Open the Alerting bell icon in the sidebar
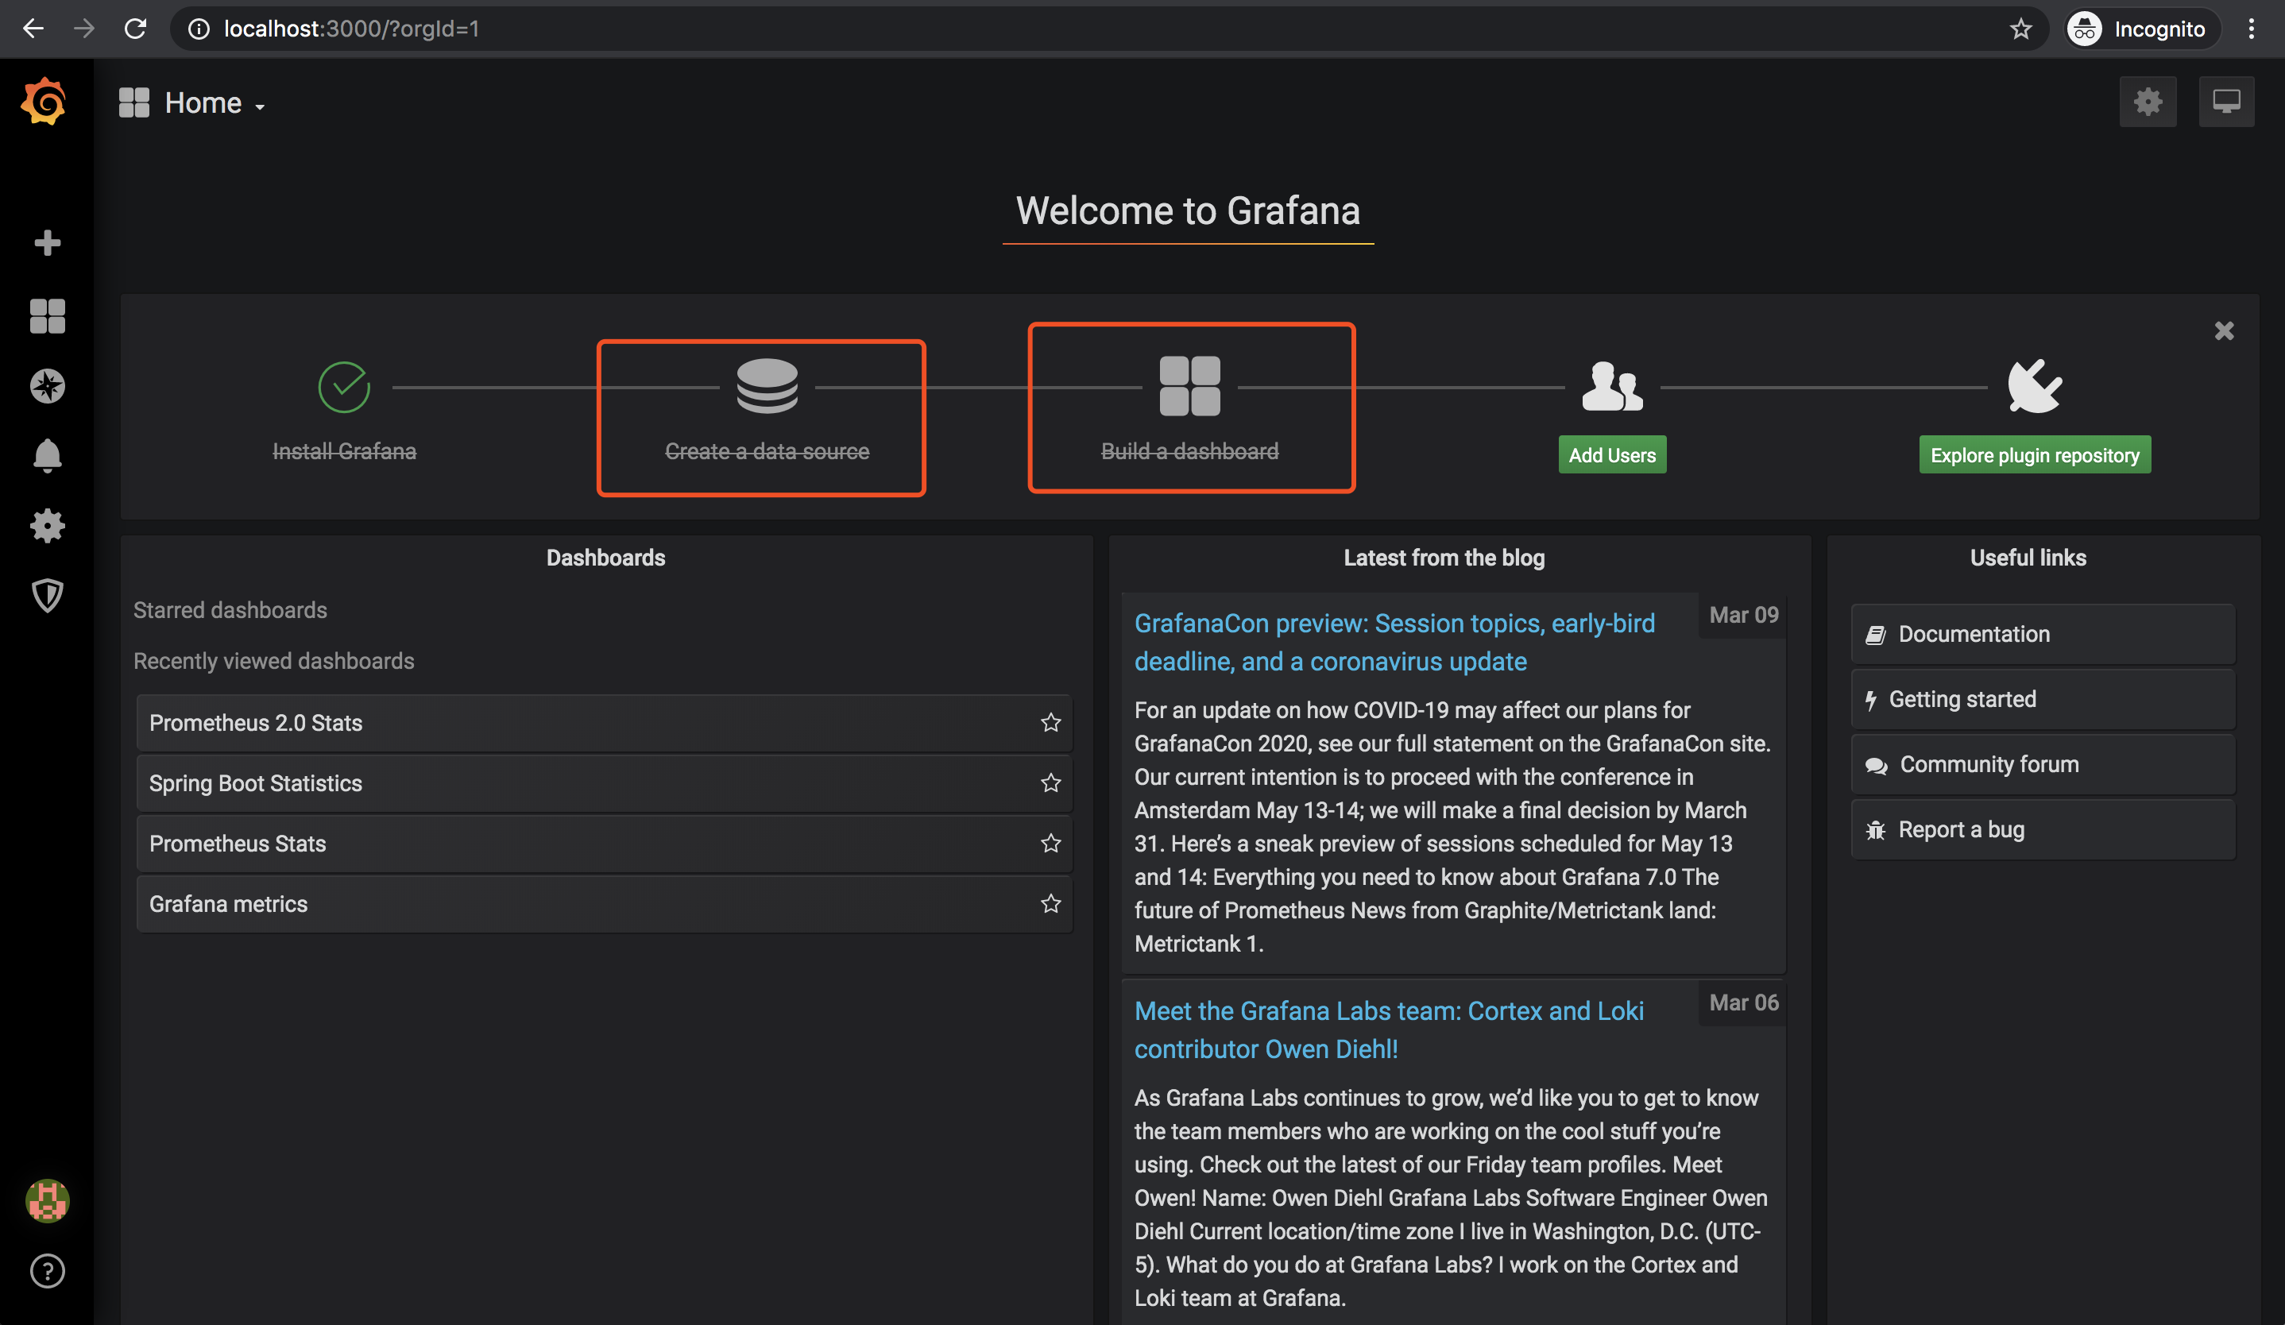This screenshot has width=2285, height=1325. click(47, 456)
